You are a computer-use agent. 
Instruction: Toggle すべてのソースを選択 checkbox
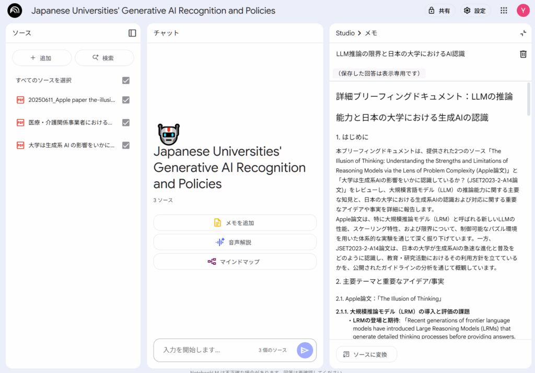(126, 80)
